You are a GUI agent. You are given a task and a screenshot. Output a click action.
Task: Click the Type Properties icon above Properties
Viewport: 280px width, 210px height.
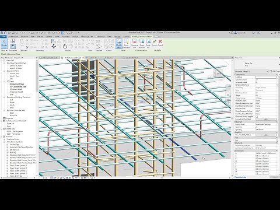[13, 41]
